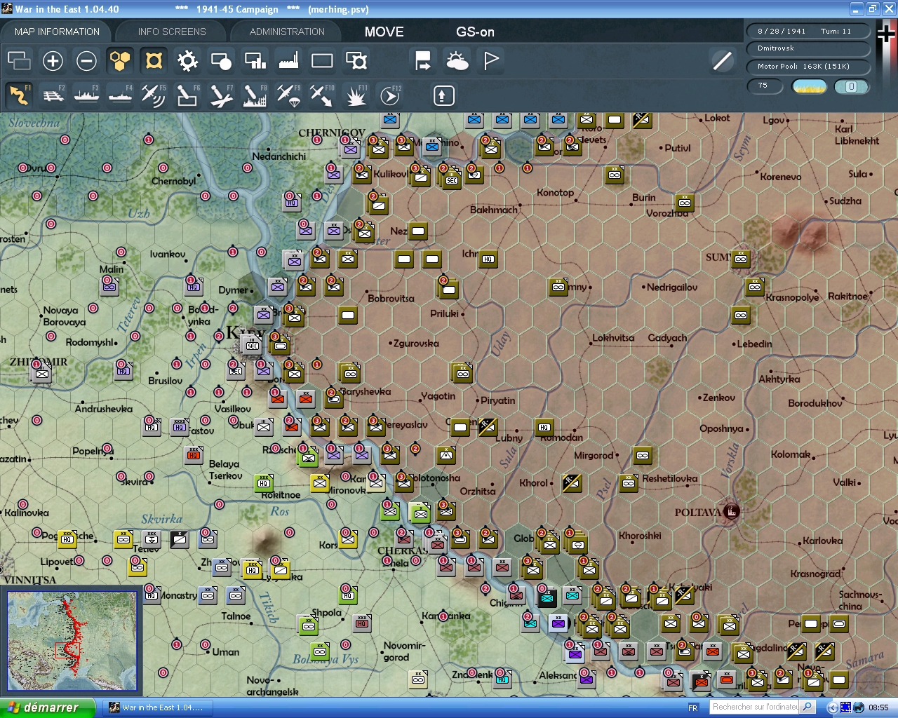Select the F3 naval transport mode
This screenshot has height=718, width=898.
click(87, 95)
